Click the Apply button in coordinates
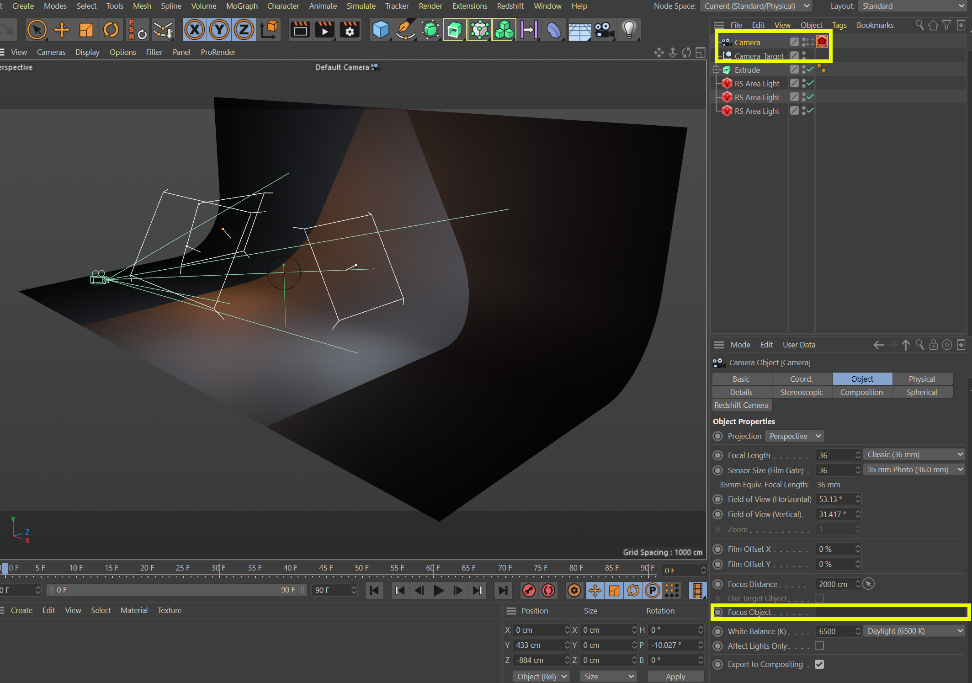Screen dimensions: 972x683 point(675,676)
